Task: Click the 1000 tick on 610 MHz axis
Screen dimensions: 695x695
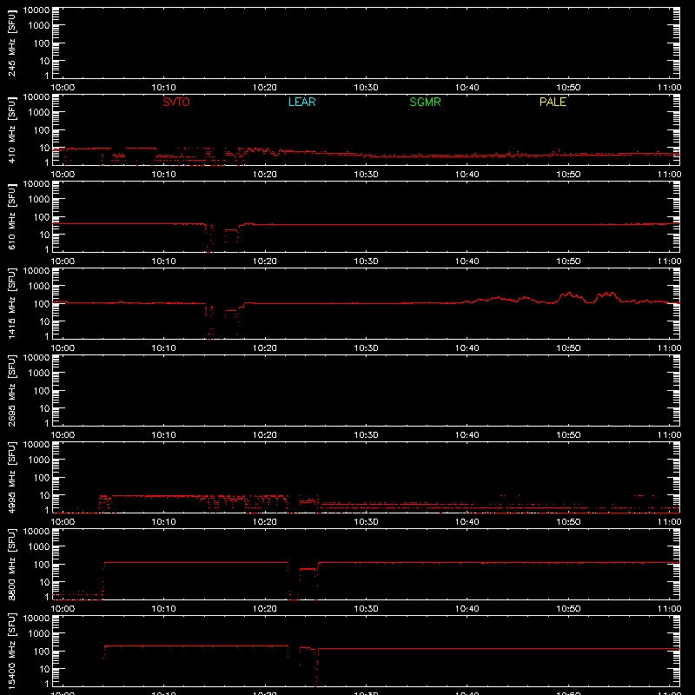Action: [39, 200]
